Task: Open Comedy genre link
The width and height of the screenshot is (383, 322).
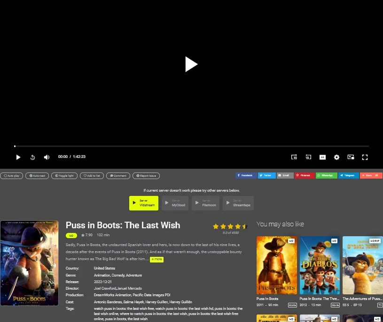Action: [x=118, y=275]
